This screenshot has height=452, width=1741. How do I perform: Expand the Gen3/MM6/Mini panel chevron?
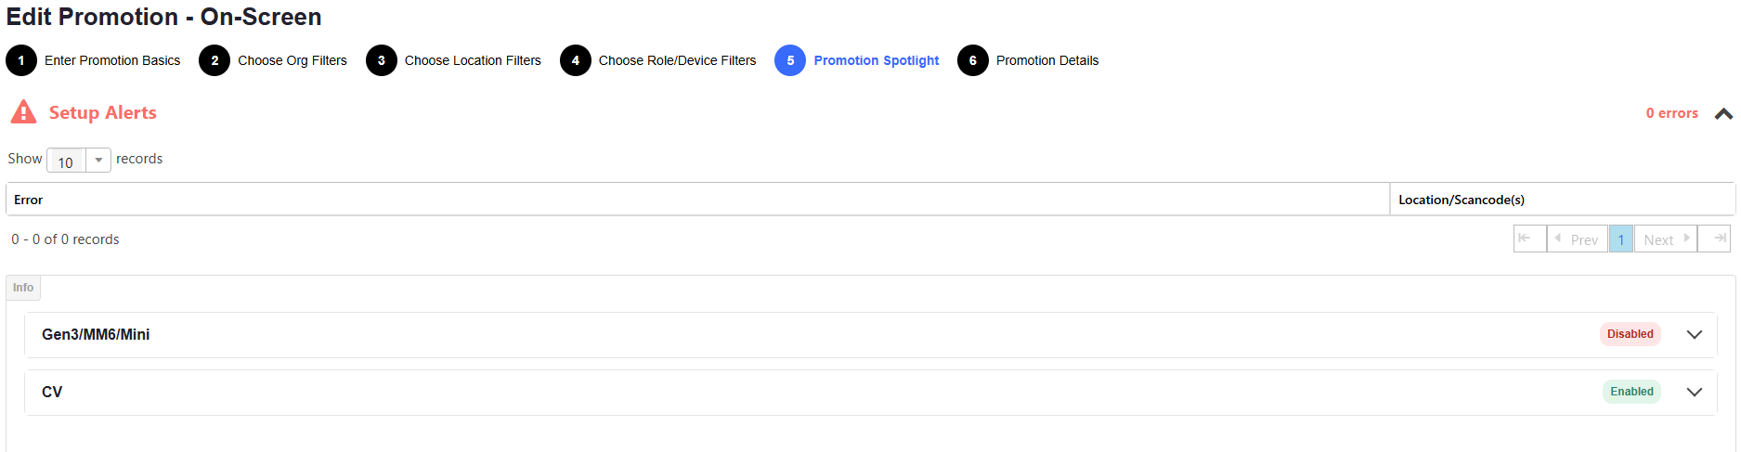(x=1694, y=335)
